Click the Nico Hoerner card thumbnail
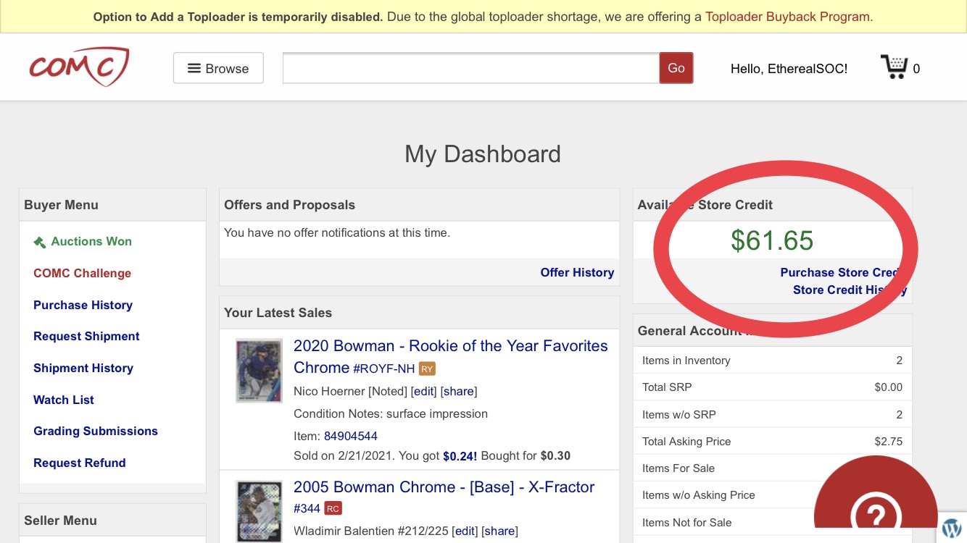Viewport: 967px width, 543px height. tap(259, 371)
